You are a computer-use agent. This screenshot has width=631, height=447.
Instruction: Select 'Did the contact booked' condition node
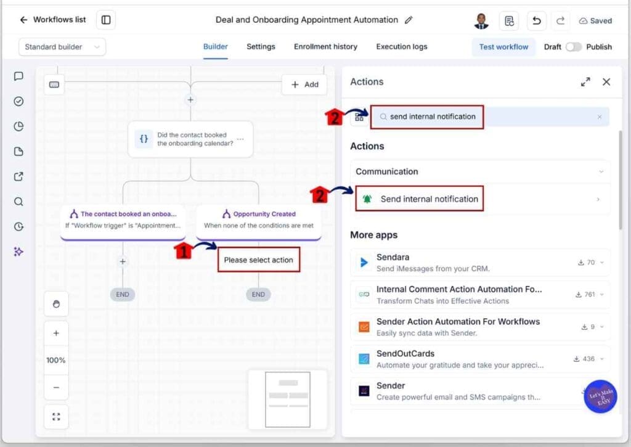(190, 139)
